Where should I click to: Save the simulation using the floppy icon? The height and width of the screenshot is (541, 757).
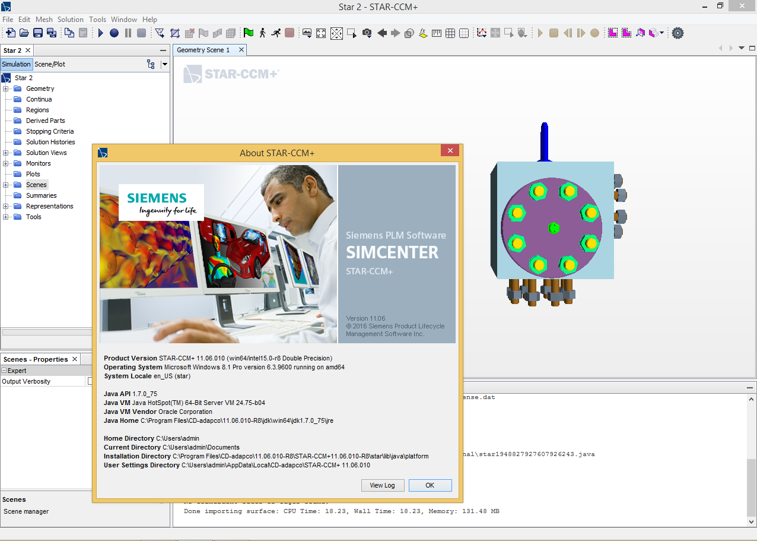[38, 33]
